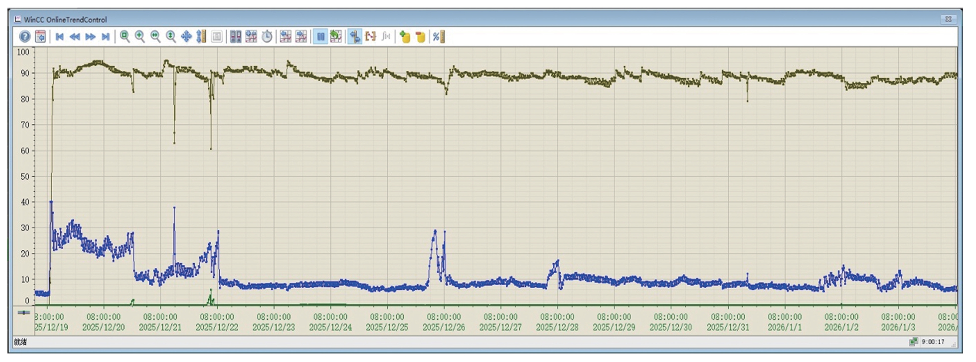Screen dimensions: 976x362
Task: Open the Select data connection dialog
Action: [x=236, y=36]
